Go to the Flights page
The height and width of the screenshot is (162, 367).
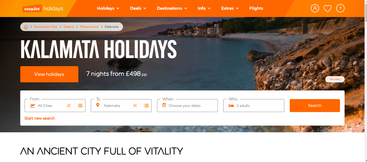[x=256, y=8]
